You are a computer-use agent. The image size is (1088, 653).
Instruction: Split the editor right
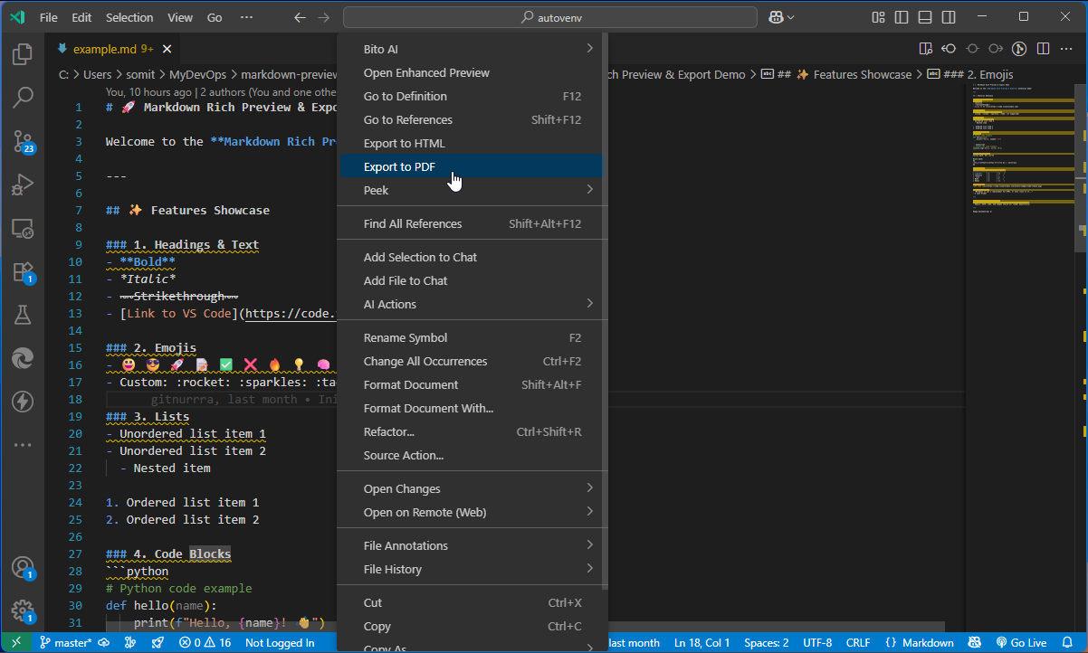coord(1043,49)
